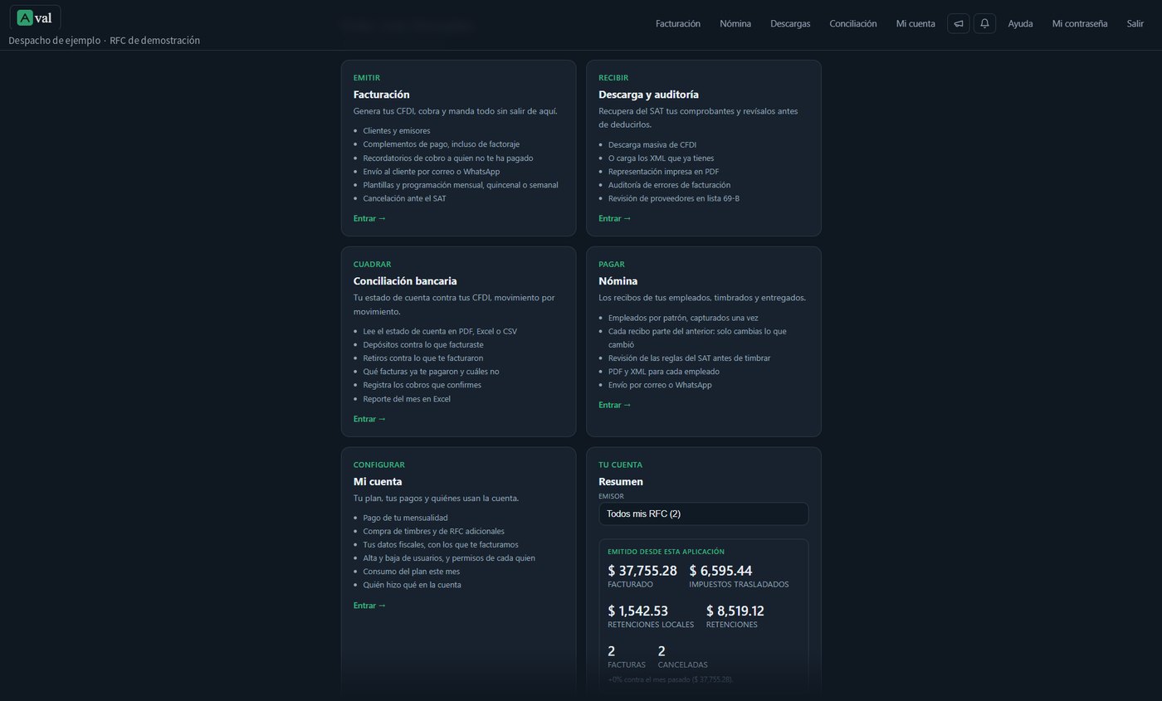
Task: Open Mi contraseña in the header
Action: 1080,24
